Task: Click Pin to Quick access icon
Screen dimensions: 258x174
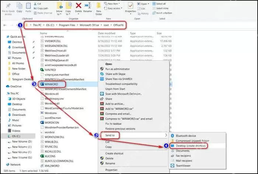Action: (8, 6)
